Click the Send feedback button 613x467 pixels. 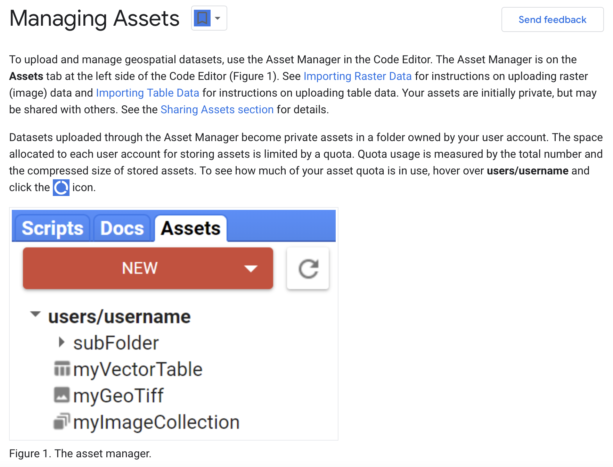coord(552,20)
